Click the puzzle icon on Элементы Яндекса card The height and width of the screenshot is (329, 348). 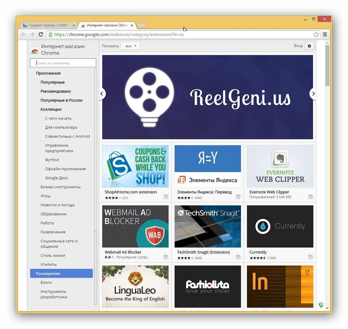tap(238, 197)
